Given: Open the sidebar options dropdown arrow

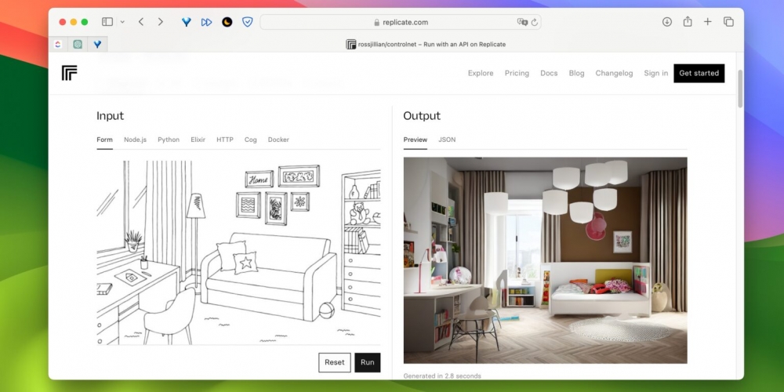Looking at the screenshot, I should click(122, 22).
